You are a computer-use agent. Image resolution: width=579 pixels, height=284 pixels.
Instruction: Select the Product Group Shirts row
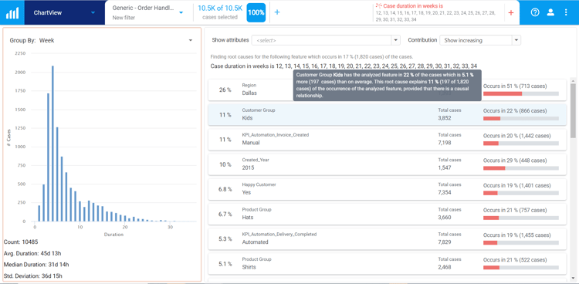(x=387, y=264)
